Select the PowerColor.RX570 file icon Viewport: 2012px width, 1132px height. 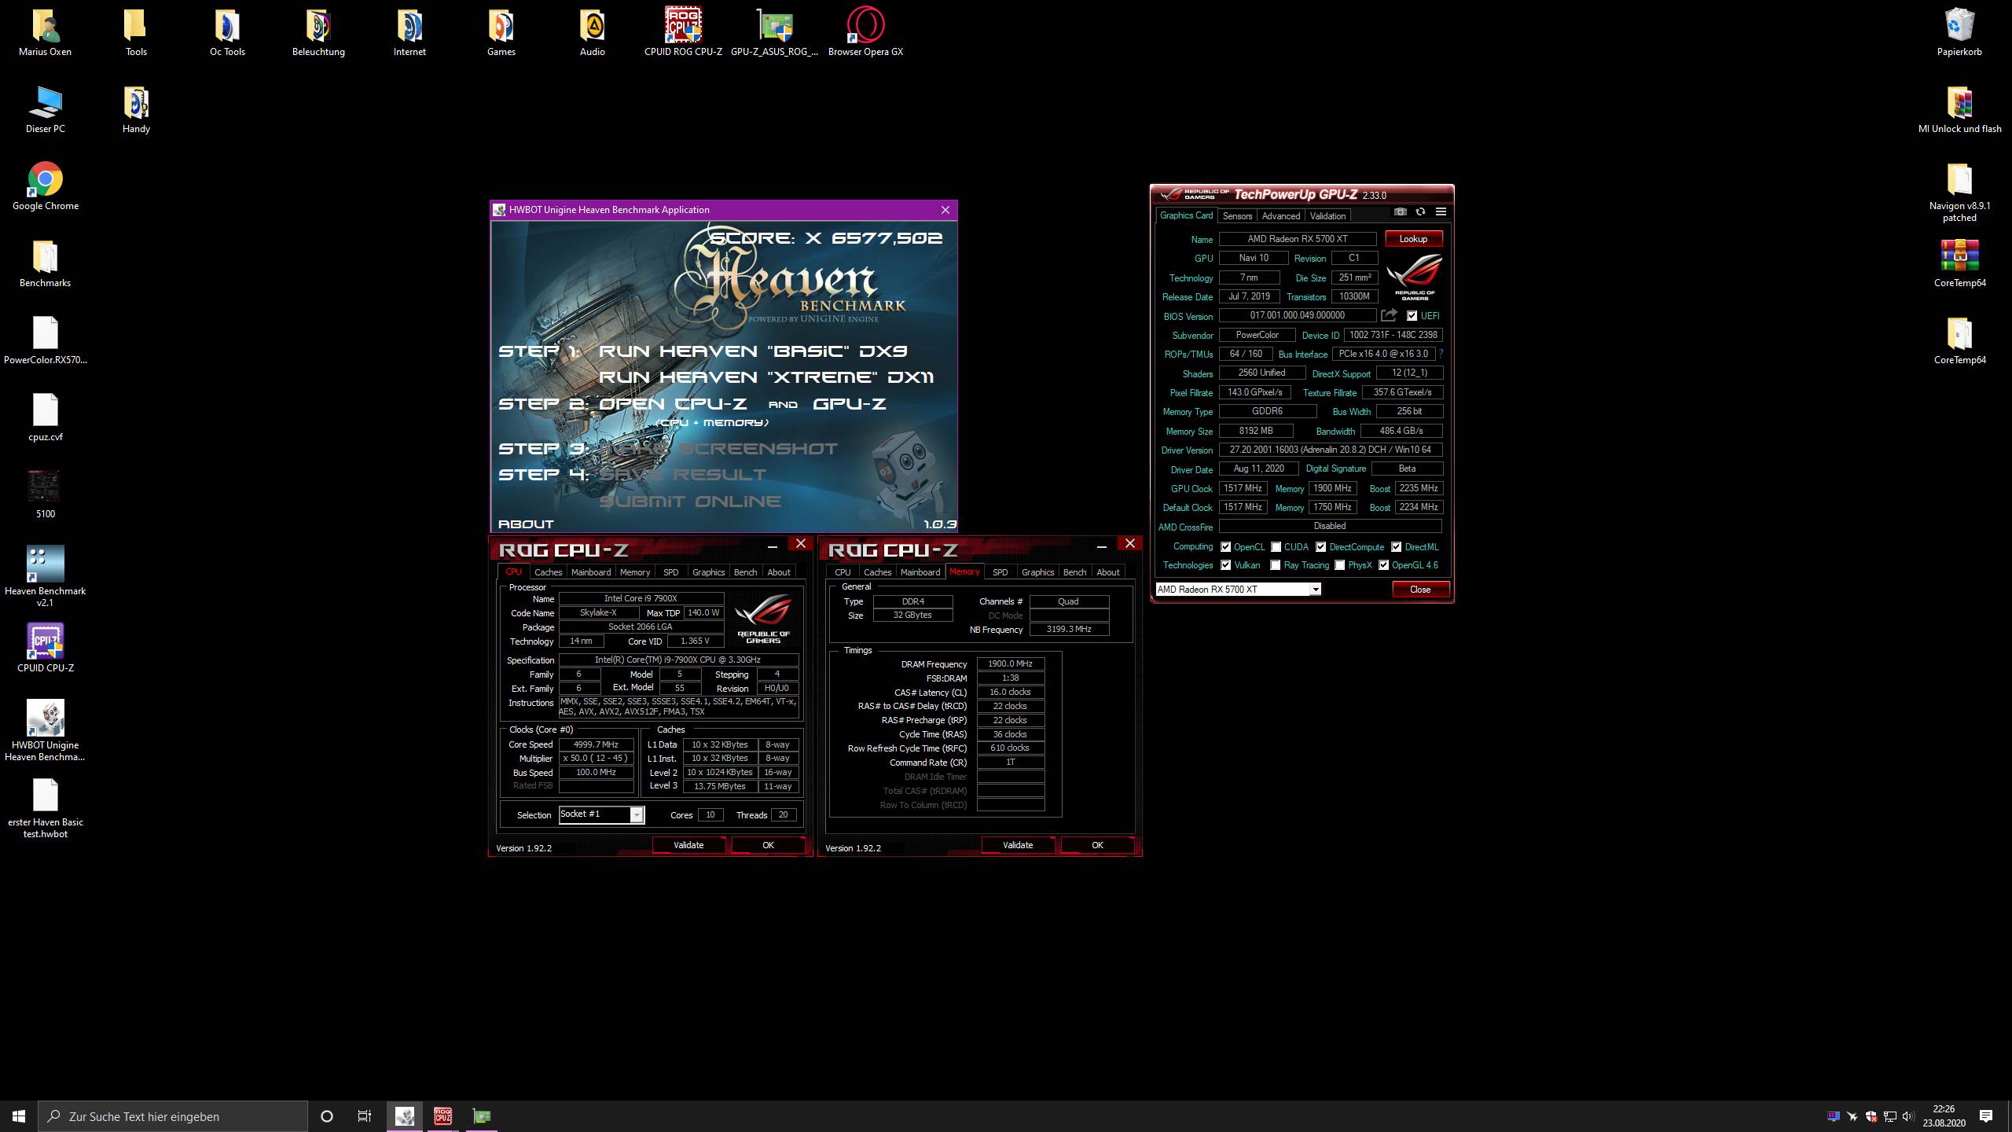pyautogui.click(x=45, y=334)
